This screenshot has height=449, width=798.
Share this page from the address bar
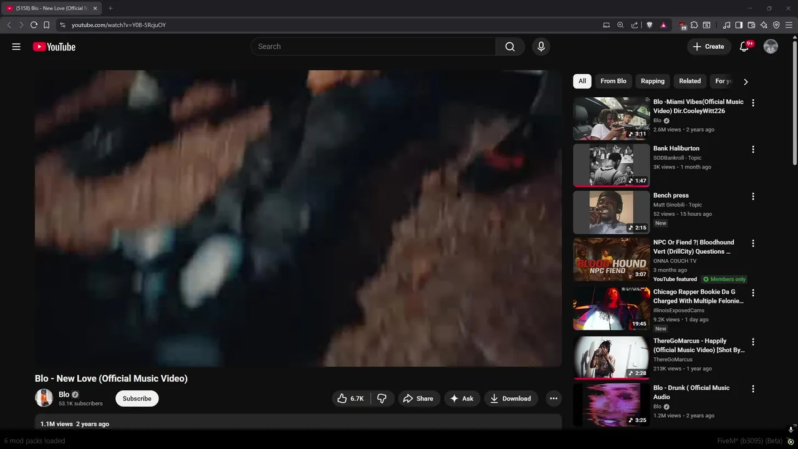[634, 25]
